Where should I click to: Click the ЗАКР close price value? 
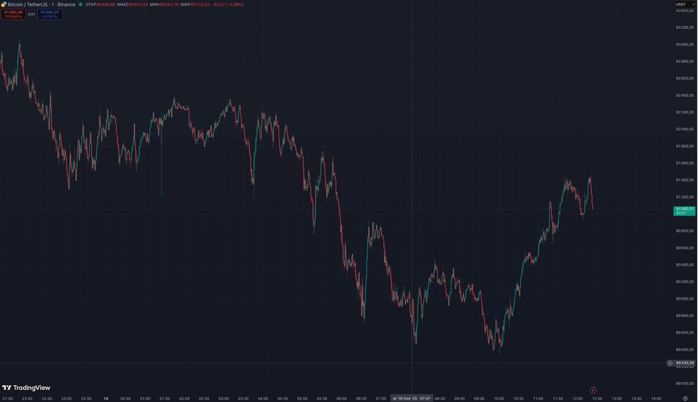point(200,4)
